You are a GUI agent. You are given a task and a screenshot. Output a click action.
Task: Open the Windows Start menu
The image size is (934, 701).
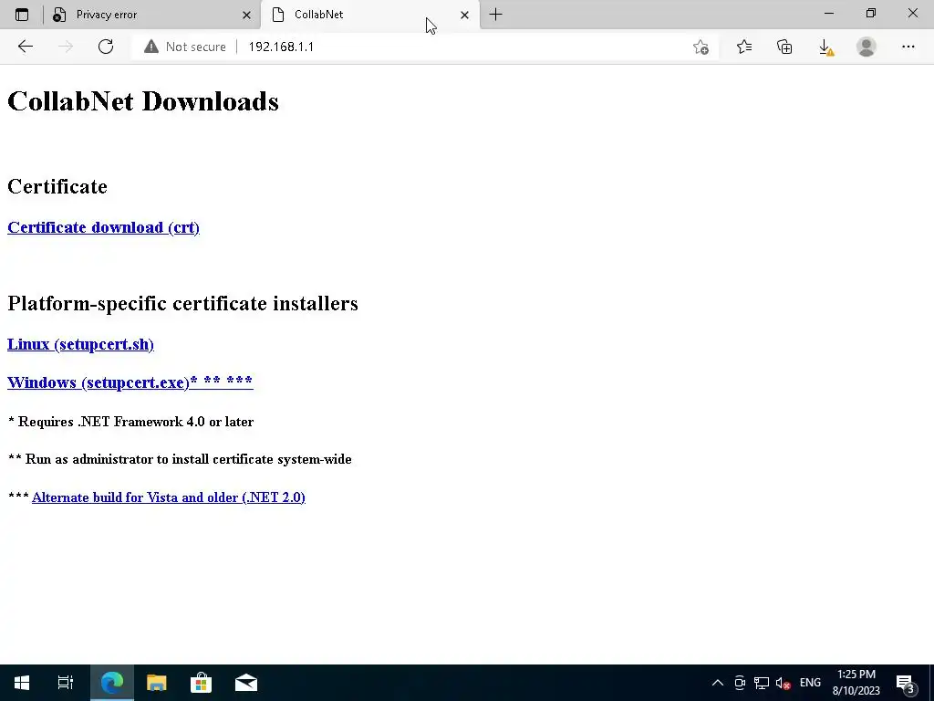22,683
